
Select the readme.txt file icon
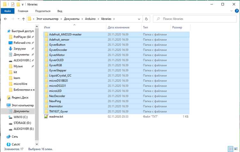pos(46,116)
